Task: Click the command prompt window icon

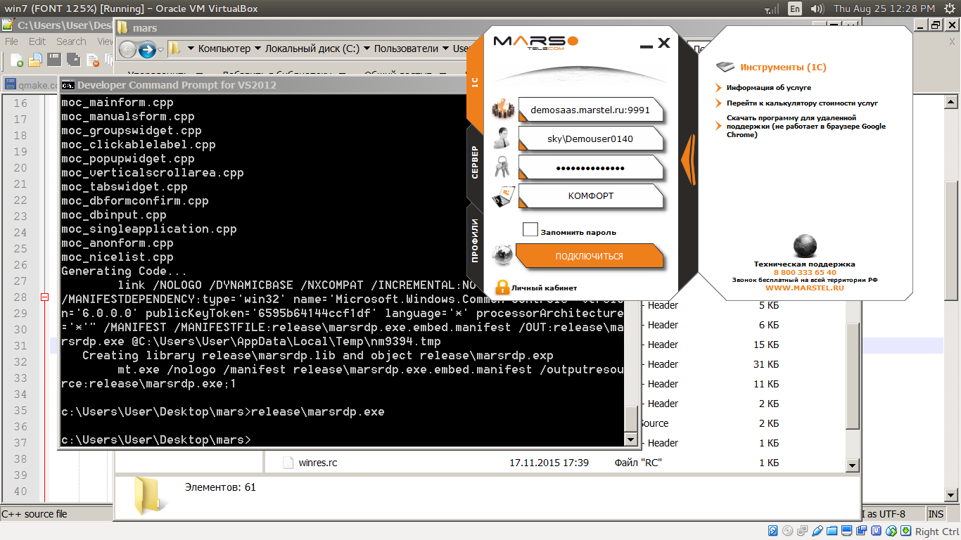Action: click(68, 85)
